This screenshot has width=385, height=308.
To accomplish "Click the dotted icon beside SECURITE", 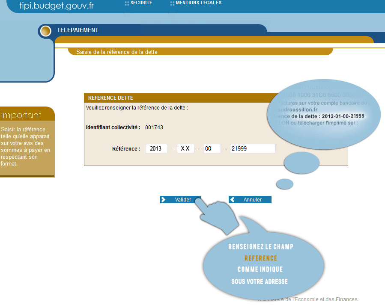I will coord(127,3).
